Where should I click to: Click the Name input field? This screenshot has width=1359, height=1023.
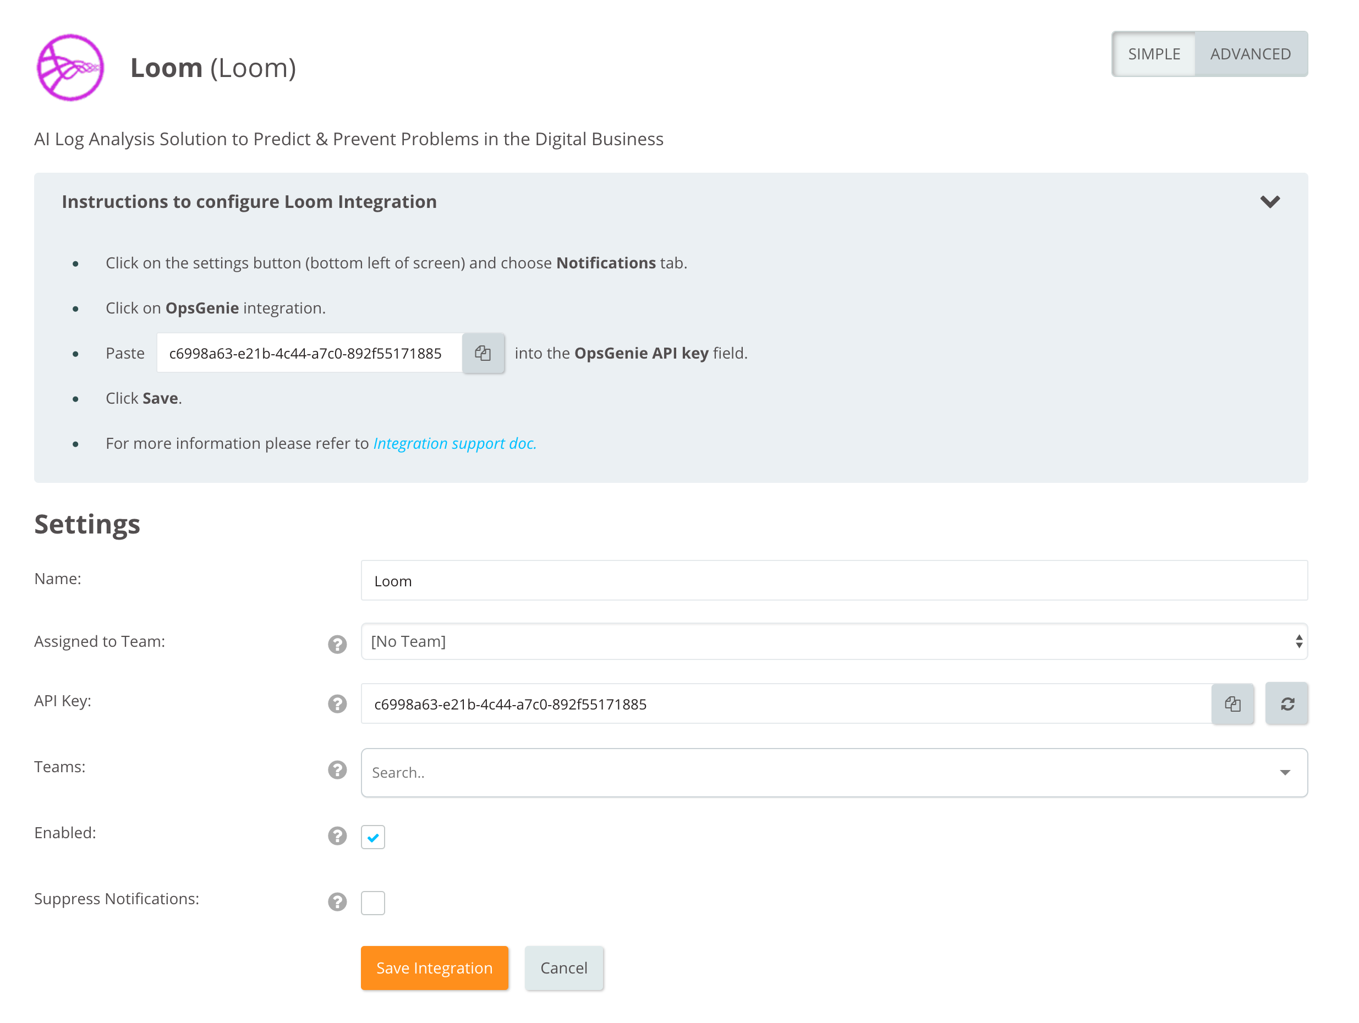(834, 580)
